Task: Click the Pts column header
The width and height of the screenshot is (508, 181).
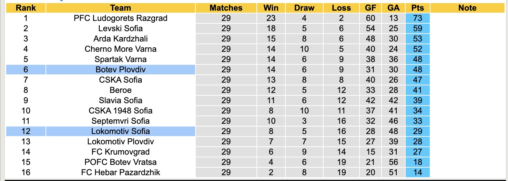Action: click(x=418, y=8)
